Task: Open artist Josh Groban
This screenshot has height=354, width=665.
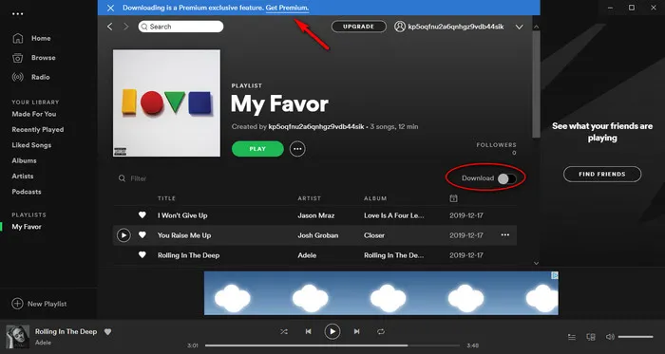Action: (x=318, y=235)
